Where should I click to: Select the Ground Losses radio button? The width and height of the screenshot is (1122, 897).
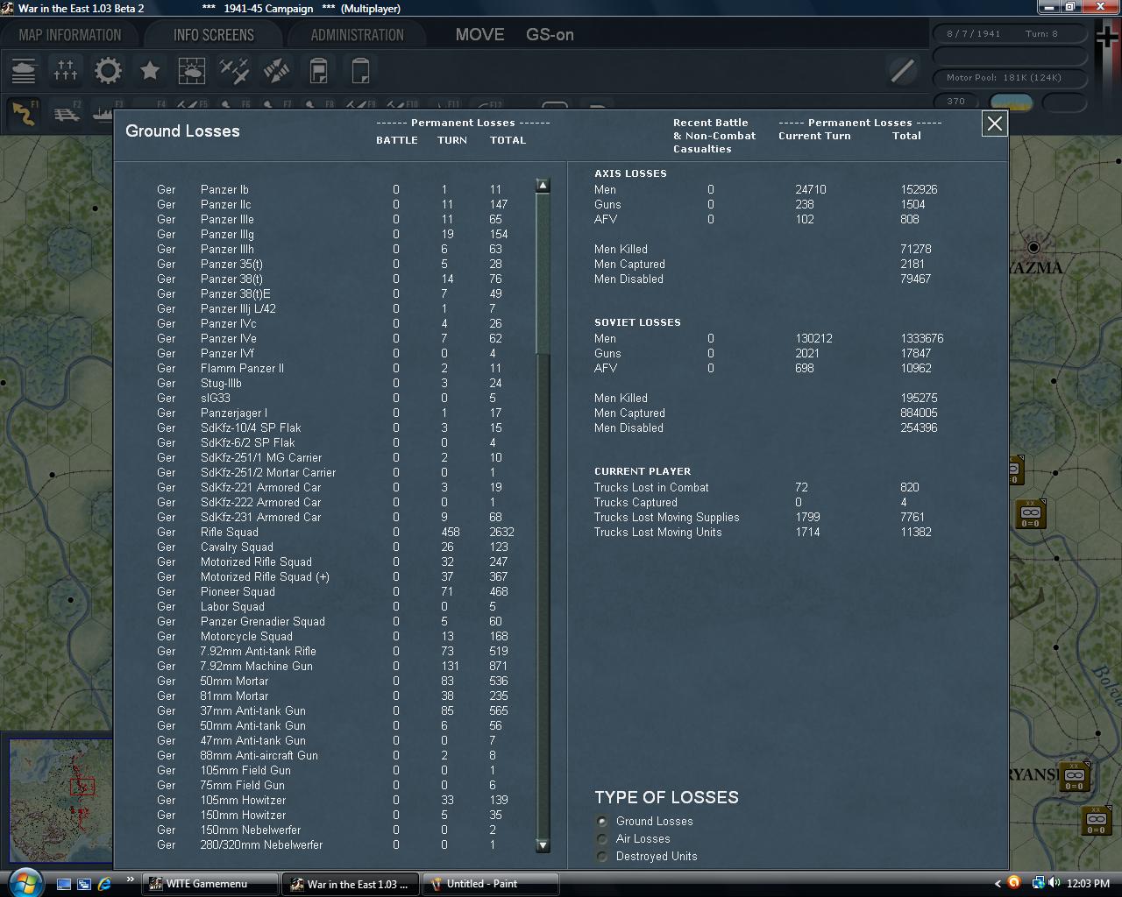click(602, 822)
